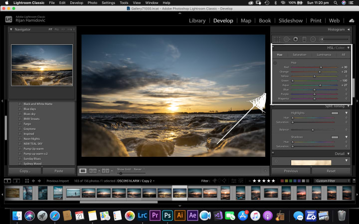Switch to the Map module
The image size is (359, 224).
pos(246,20)
